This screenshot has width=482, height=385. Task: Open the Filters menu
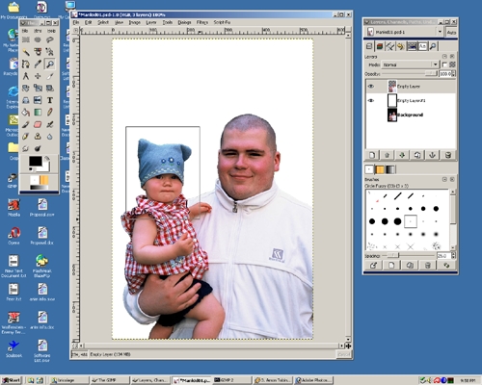pos(202,22)
